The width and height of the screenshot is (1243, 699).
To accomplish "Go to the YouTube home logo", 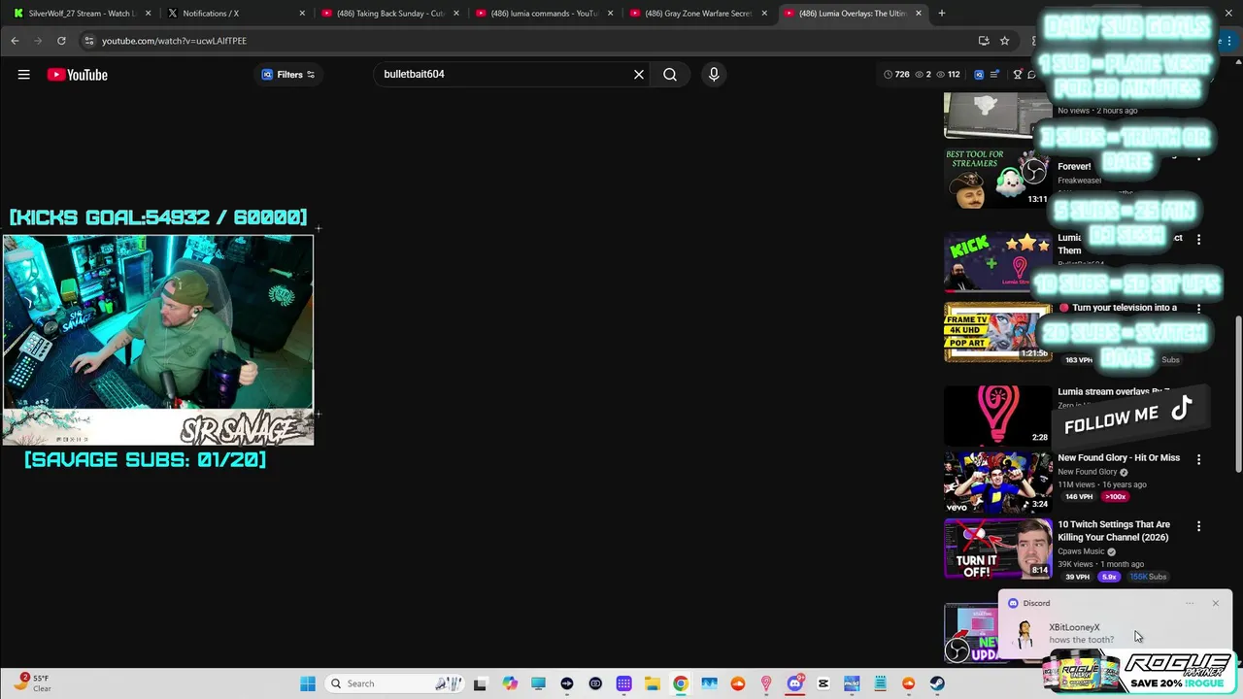I will click(x=77, y=75).
